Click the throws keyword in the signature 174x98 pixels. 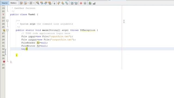(x=74, y=30)
